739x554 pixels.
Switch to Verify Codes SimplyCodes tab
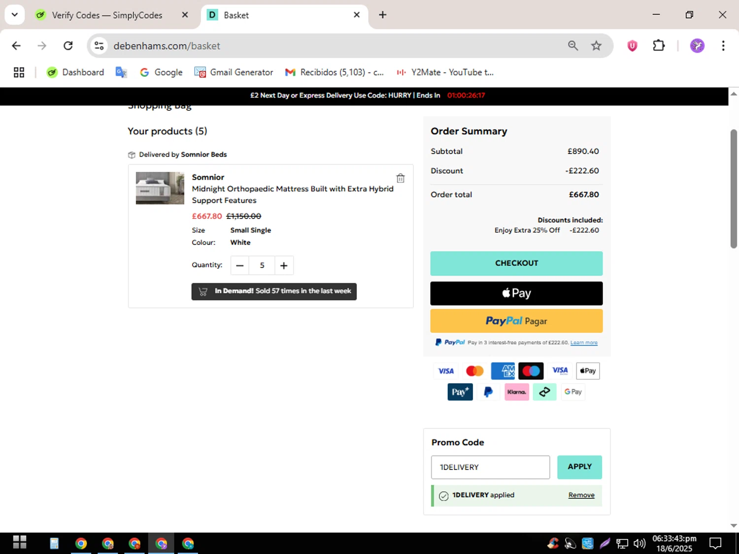pyautogui.click(x=106, y=15)
